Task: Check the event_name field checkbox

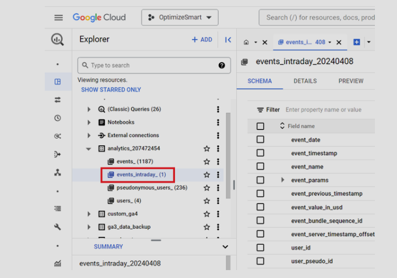Action: coord(261,166)
